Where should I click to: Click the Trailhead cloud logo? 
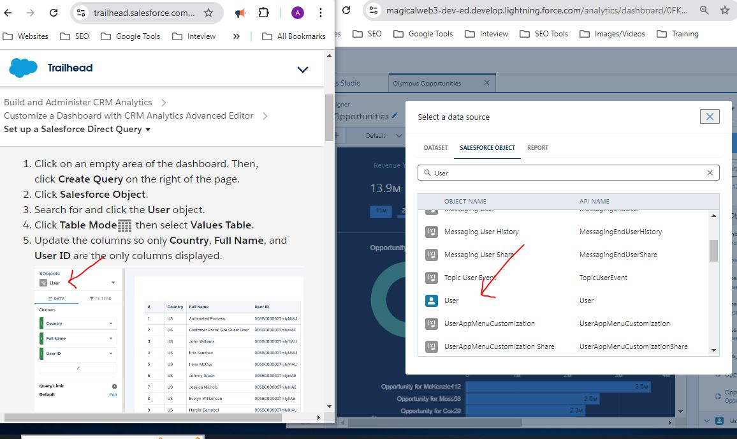23,68
